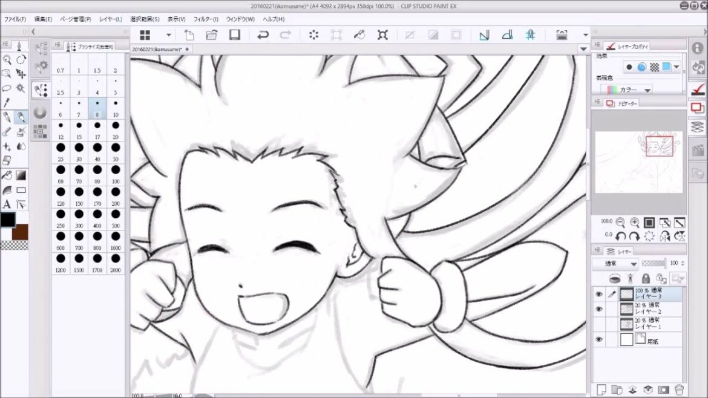The height and width of the screenshot is (398, 708).
Task: Expand the カラー expression color dropdown
Action: pyautogui.click(x=633, y=90)
